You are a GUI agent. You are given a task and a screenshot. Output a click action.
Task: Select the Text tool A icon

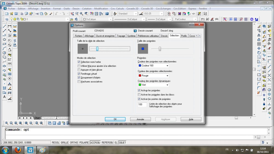click(4, 97)
